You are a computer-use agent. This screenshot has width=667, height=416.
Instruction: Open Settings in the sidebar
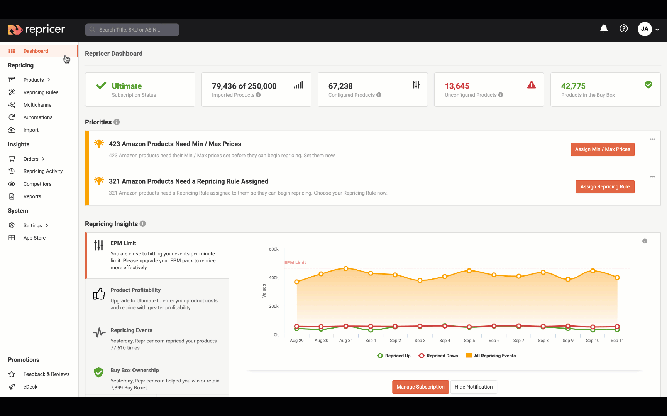[32, 225]
